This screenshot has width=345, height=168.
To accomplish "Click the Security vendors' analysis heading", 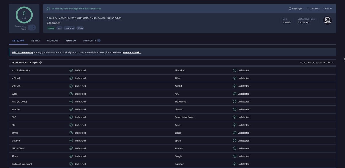I will click(25, 62).
